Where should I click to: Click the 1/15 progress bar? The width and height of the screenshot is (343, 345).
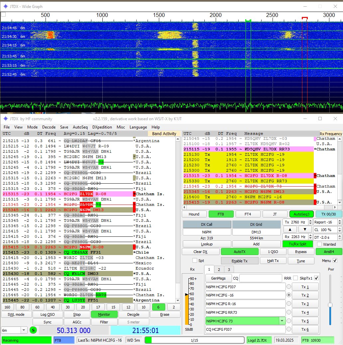point(194,340)
